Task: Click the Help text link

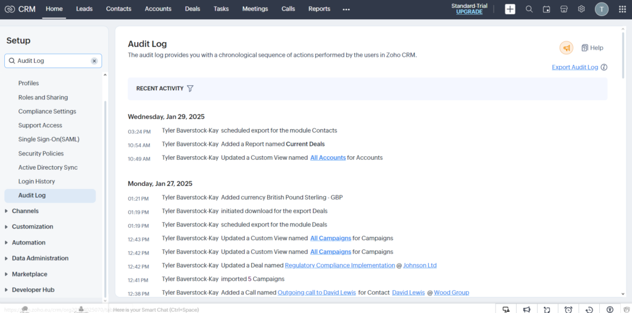Action: [x=597, y=48]
